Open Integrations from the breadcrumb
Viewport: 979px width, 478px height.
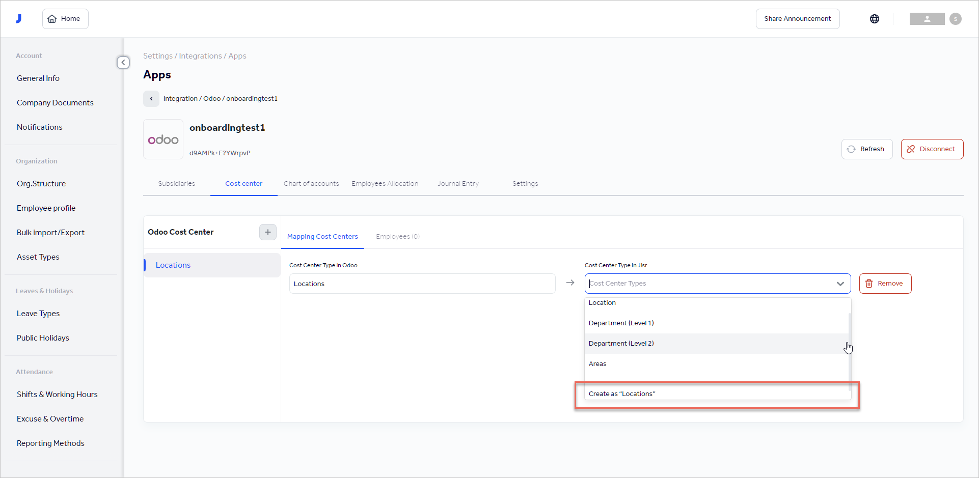click(200, 55)
